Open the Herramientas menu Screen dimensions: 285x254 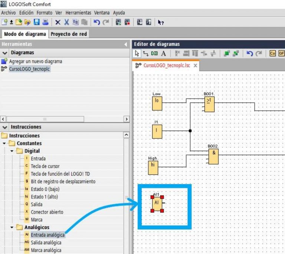tap(79, 12)
